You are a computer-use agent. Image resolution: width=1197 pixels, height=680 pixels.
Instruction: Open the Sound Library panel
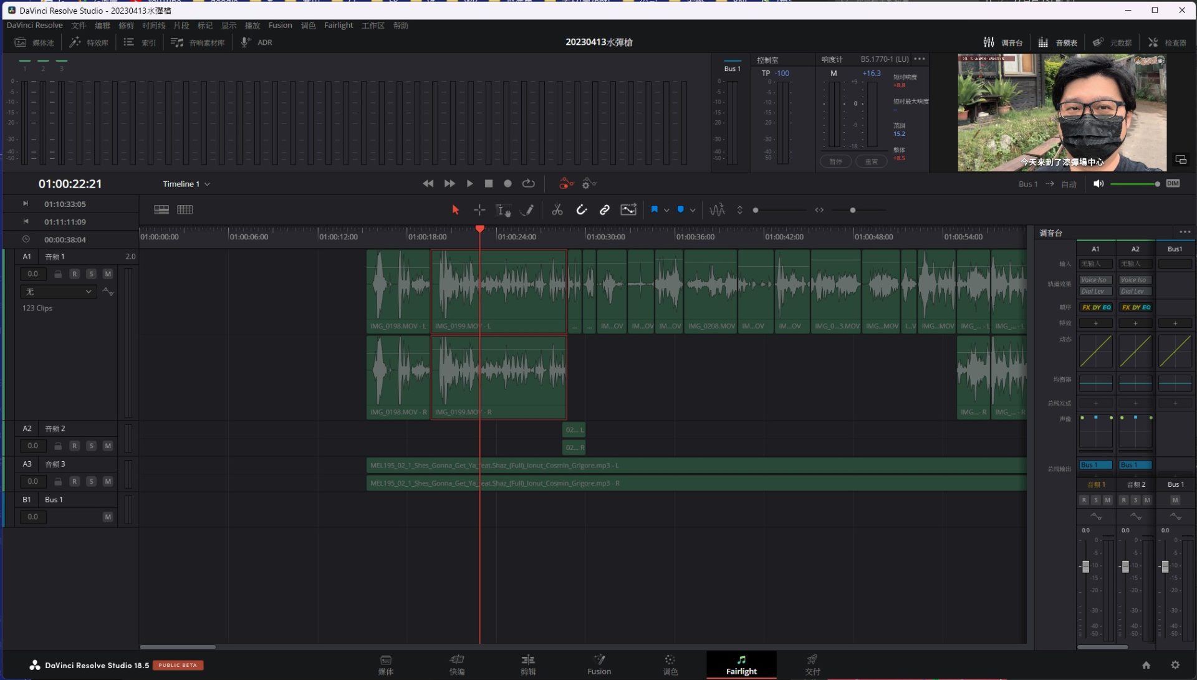click(x=198, y=42)
